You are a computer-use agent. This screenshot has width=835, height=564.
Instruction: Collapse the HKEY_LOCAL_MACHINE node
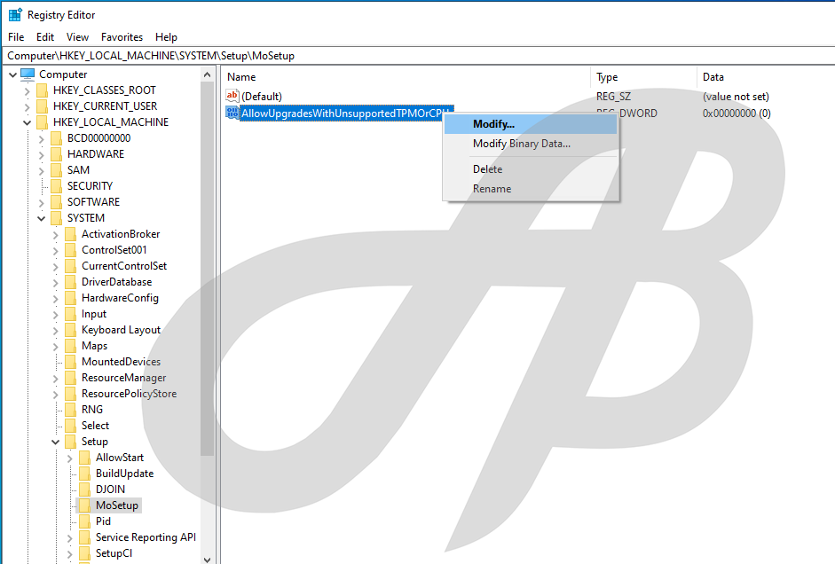[28, 123]
